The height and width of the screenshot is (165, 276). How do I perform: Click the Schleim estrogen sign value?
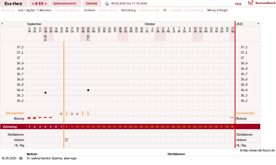click(89, 10)
